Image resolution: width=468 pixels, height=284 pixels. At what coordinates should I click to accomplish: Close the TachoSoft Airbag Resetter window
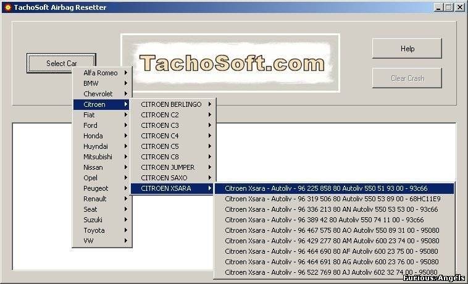459,7
